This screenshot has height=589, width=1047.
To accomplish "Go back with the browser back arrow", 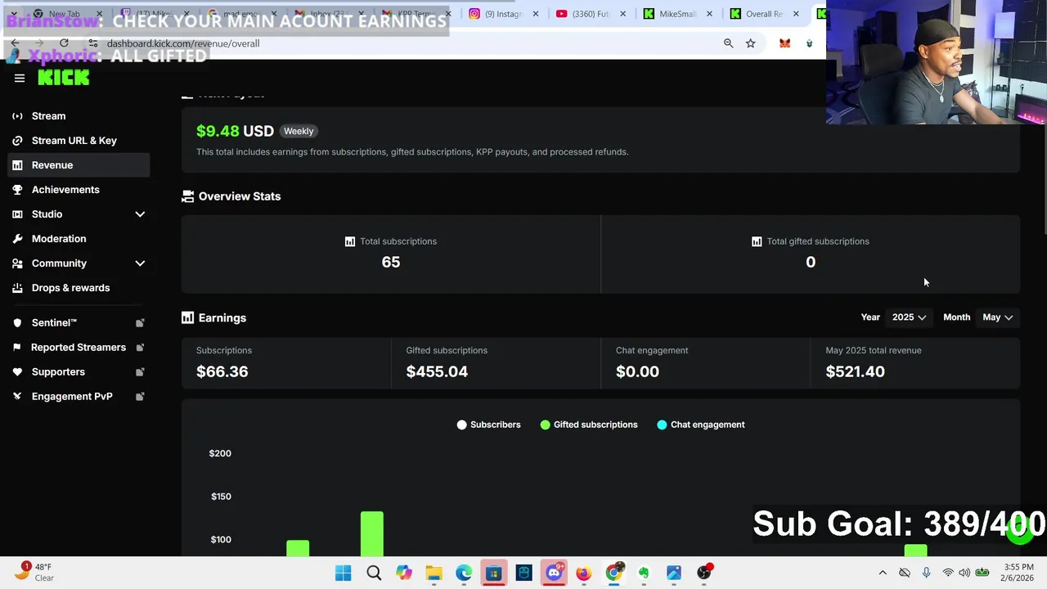I will [x=15, y=43].
